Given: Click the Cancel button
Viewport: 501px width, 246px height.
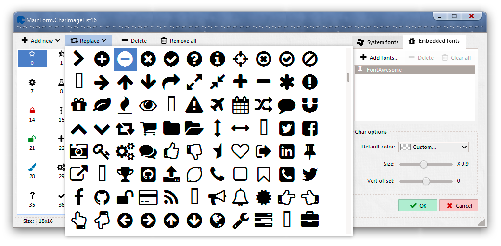Looking at the screenshot, I should [459, 206].
